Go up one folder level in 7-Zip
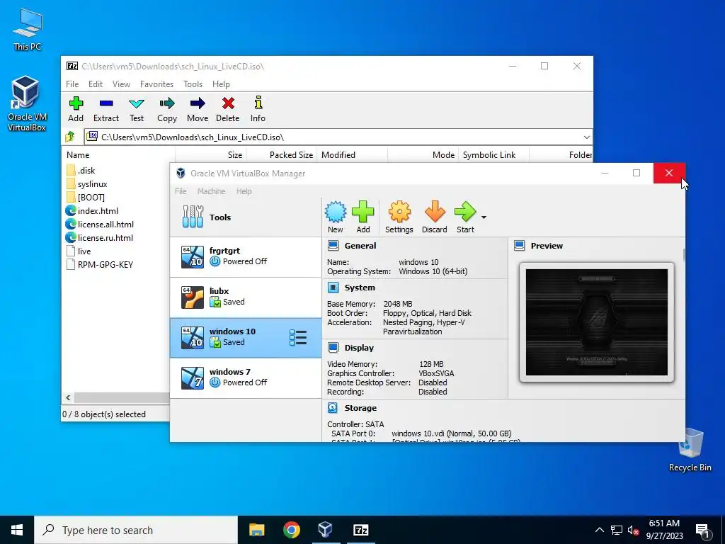This screenshot has height=544, width=725. pyautogui.click(x=70, y=137)
